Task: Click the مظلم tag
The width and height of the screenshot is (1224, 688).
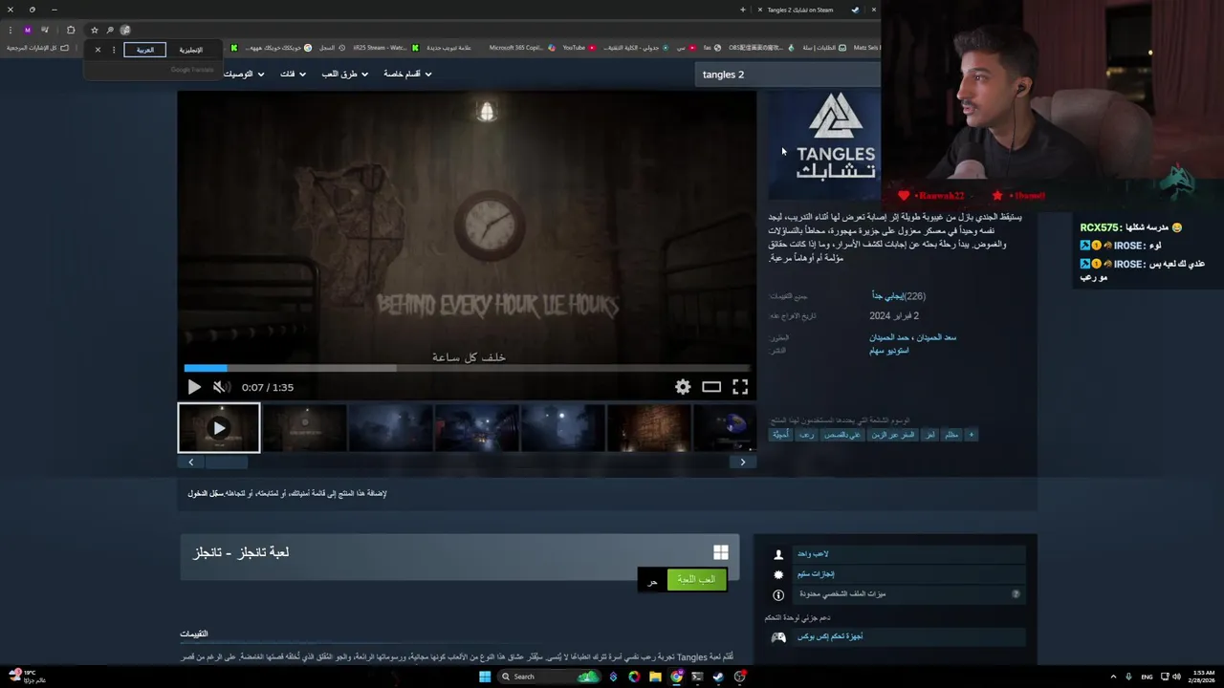Action: coord(951,435)
